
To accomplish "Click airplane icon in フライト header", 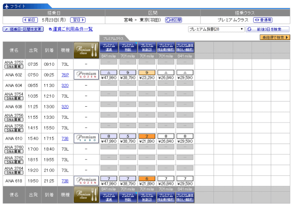I will coord(6,6).
